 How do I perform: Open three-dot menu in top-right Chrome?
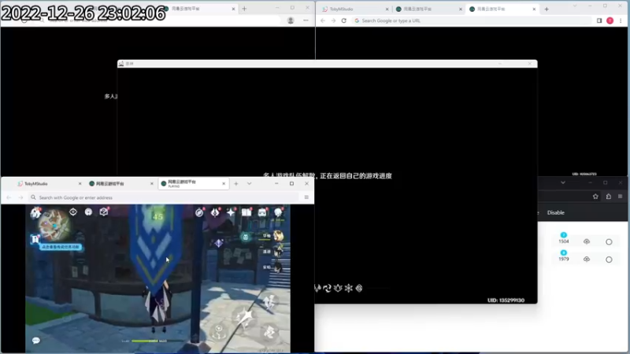[621, 20]
